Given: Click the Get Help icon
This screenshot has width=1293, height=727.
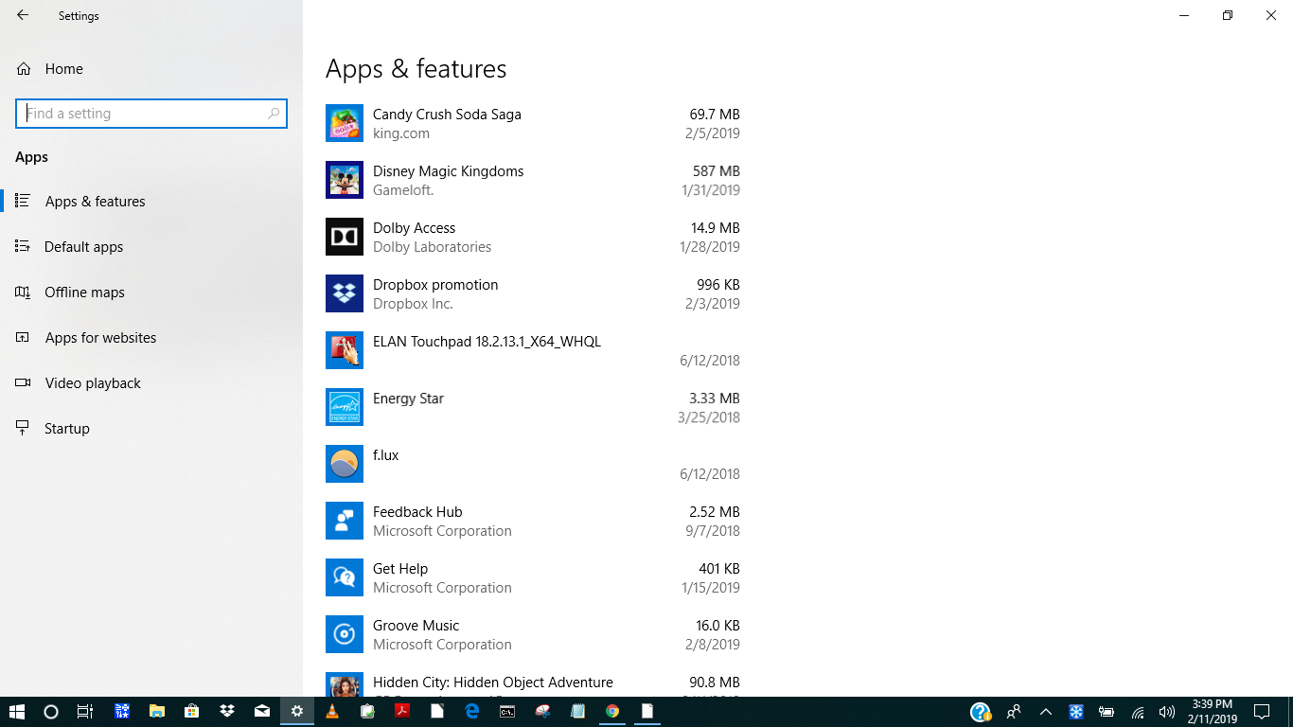Looking at the screenshot, I should 345,577.
